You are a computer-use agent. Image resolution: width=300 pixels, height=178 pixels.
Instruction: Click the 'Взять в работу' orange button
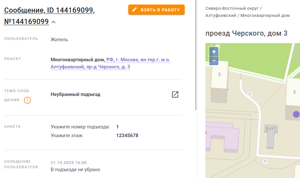tap(156, 10)
